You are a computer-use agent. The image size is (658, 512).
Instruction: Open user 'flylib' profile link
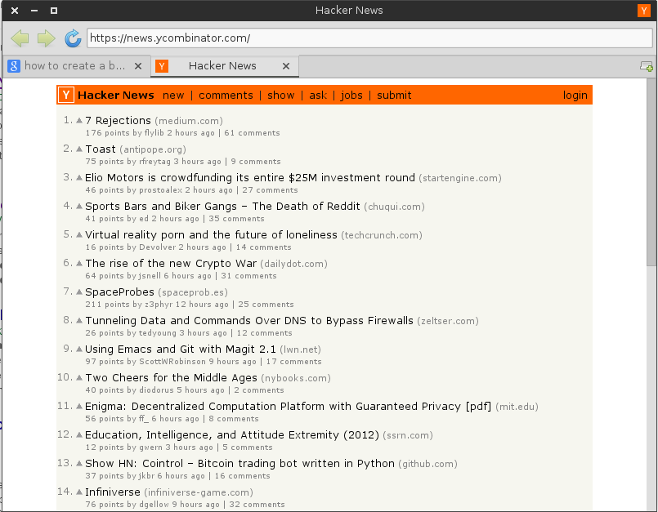click(x=154, y=133)
